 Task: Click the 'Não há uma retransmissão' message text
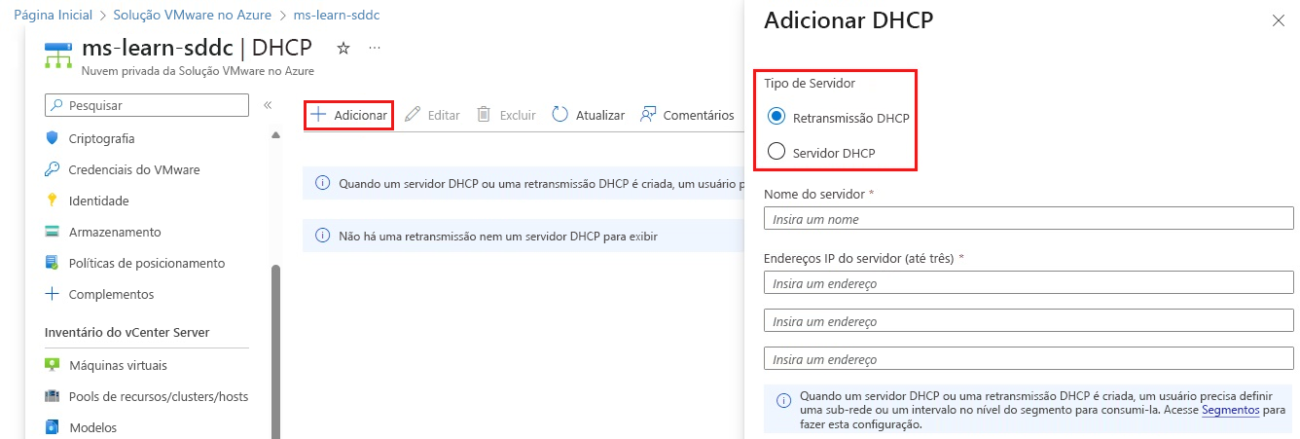point(498,236)
